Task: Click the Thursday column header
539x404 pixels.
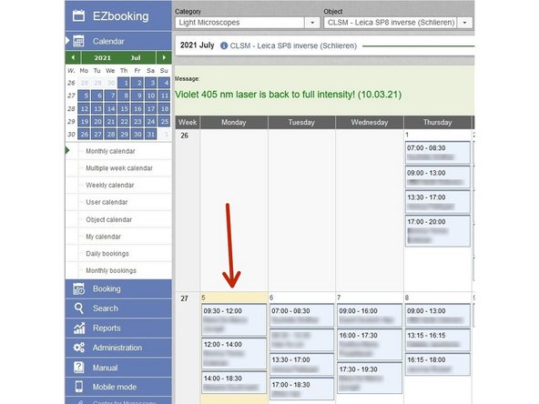Action: tap(438, 122)
